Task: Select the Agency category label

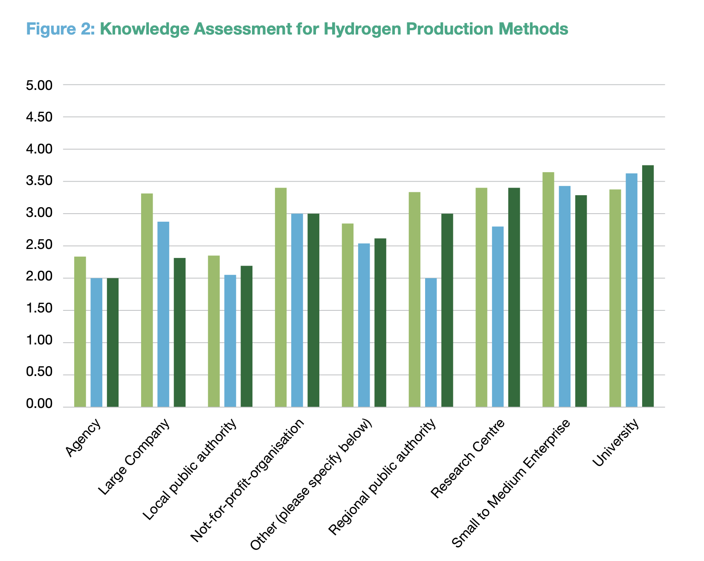Action: pos(84,438)
